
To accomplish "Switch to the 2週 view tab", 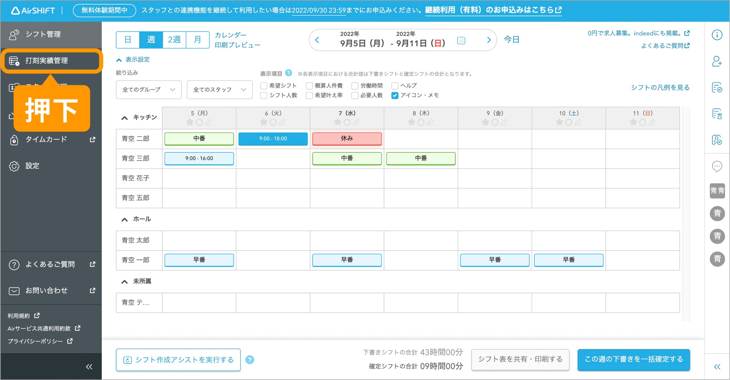I will 174,40.
